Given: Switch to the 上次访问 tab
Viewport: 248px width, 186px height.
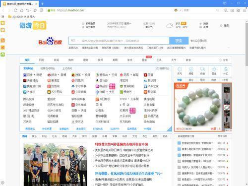Looking at the screenshot, I should [x=67, y=68].
